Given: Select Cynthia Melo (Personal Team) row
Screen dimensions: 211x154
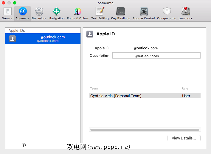Looking at the screenshot, I should [145, 96].
